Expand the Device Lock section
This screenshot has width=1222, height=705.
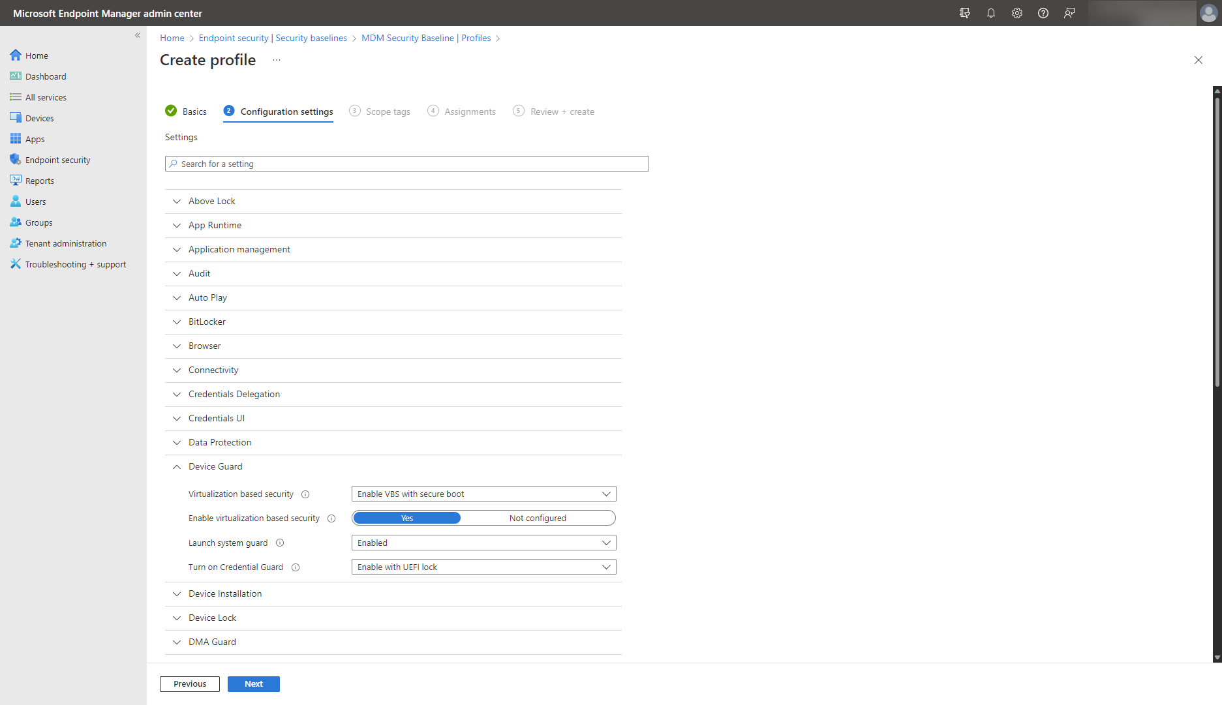393,618
